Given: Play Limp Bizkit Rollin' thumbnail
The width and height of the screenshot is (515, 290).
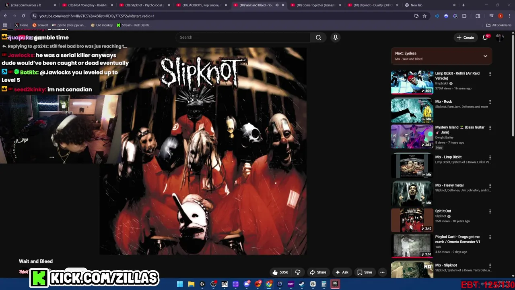Looking at the screenshot, I should pos(412,82).
